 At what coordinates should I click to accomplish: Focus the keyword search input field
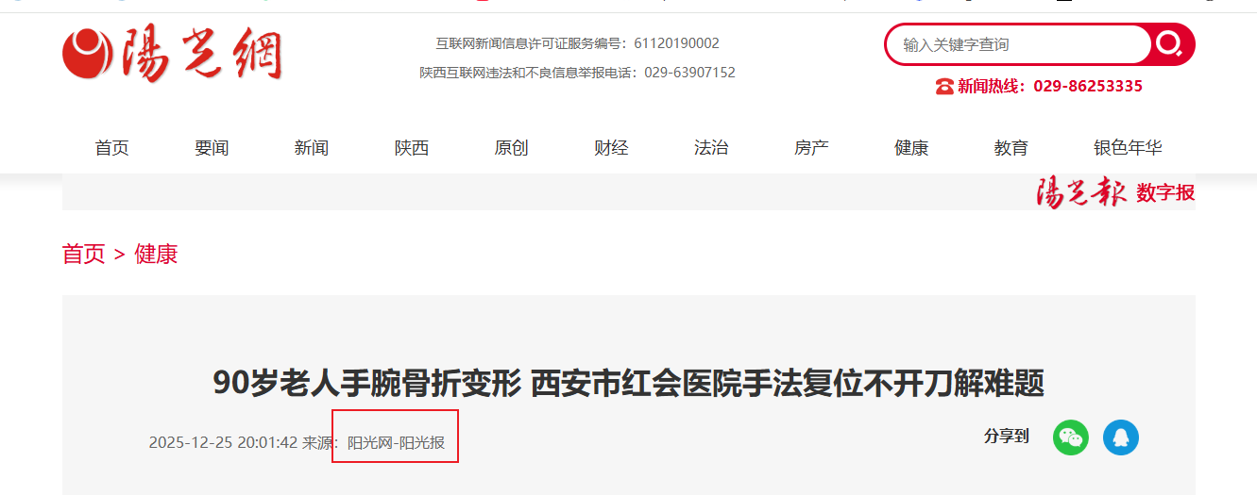pyautogui.click(x=1020, y=44)
